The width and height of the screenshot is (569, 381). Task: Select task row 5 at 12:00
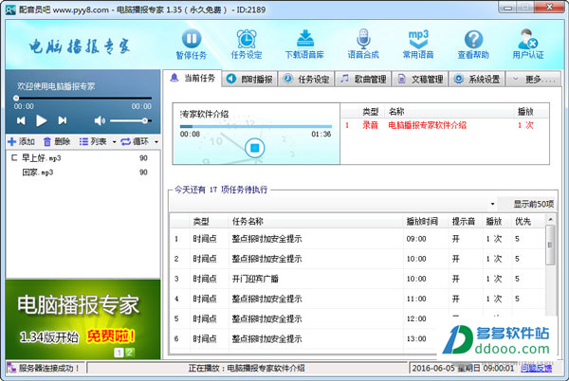[x=358, y=318]
